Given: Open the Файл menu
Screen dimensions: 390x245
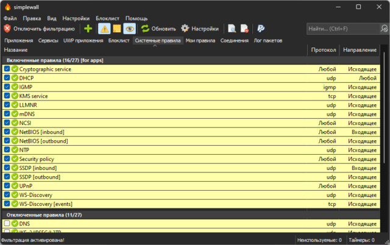Looking at the screenshot, I should tap(10, 18).
